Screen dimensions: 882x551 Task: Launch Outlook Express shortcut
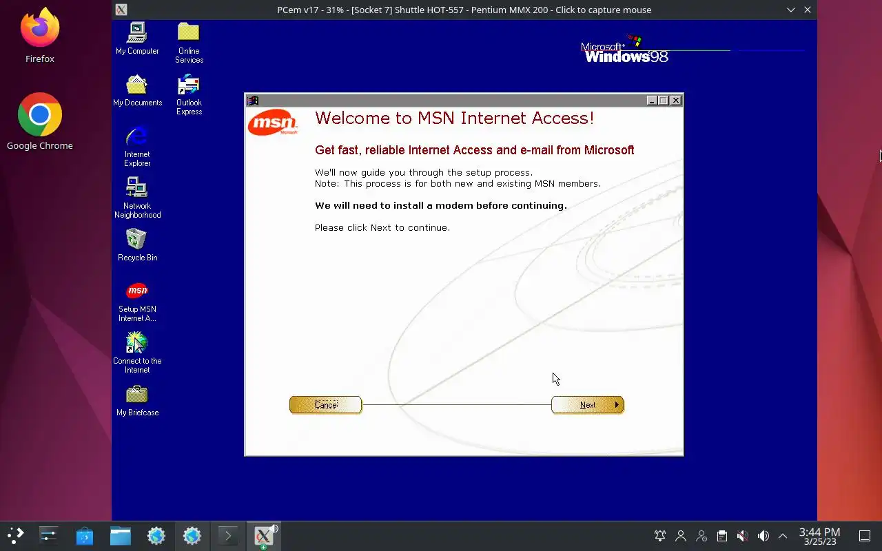189,94
